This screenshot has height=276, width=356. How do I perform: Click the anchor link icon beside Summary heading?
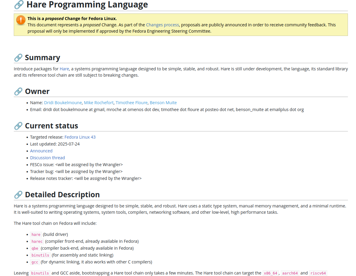[18, 58]
